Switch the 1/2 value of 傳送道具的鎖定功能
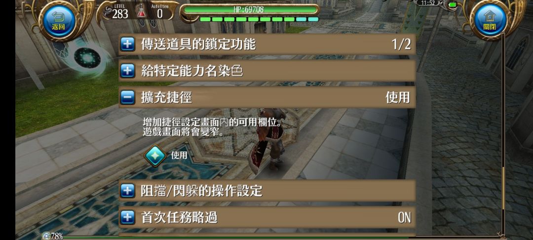This screenshot has height=240, width=533. point(401,44)
